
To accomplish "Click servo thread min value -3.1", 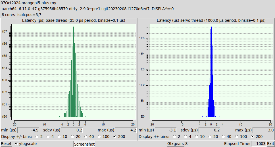I will [x=166, y=130].
